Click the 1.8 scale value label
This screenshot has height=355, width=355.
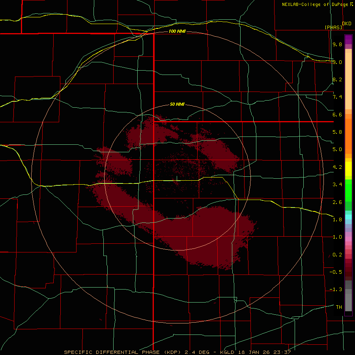(337, 220)
